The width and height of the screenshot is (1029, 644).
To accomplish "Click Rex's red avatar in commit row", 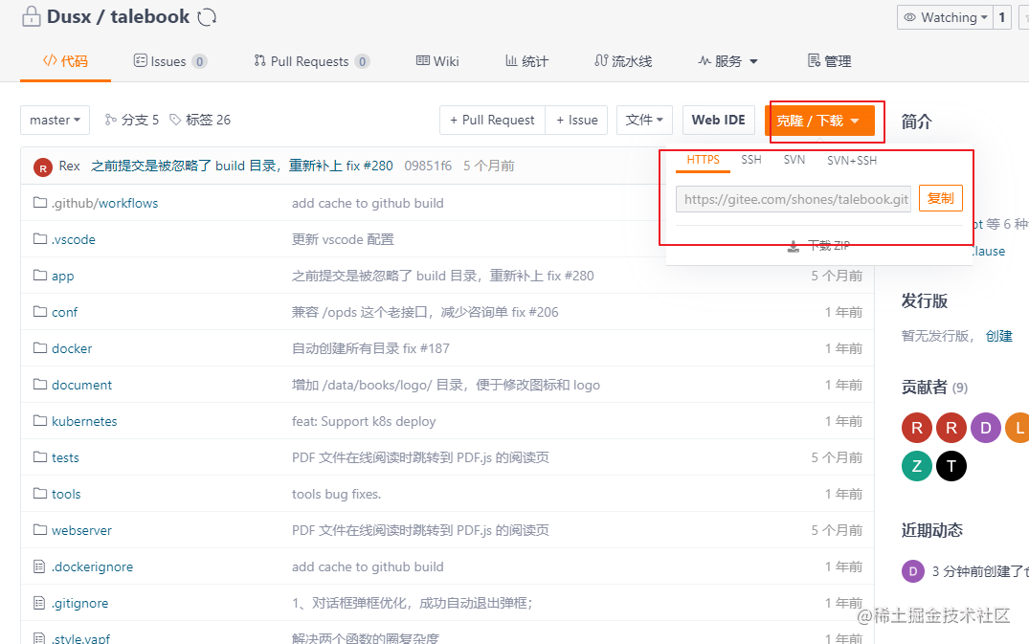I will coord(43,167).
